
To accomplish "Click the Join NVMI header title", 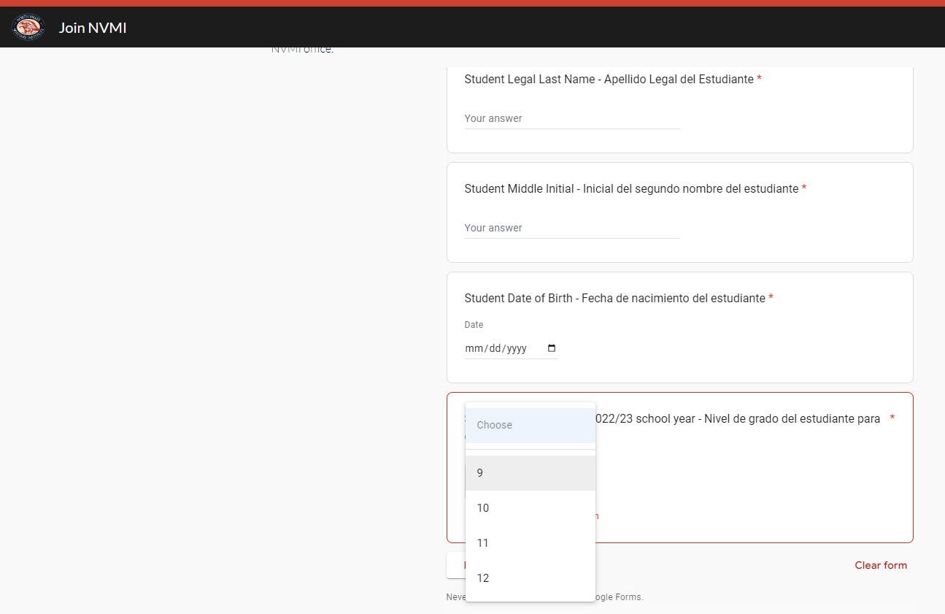I will click(93, 28).
